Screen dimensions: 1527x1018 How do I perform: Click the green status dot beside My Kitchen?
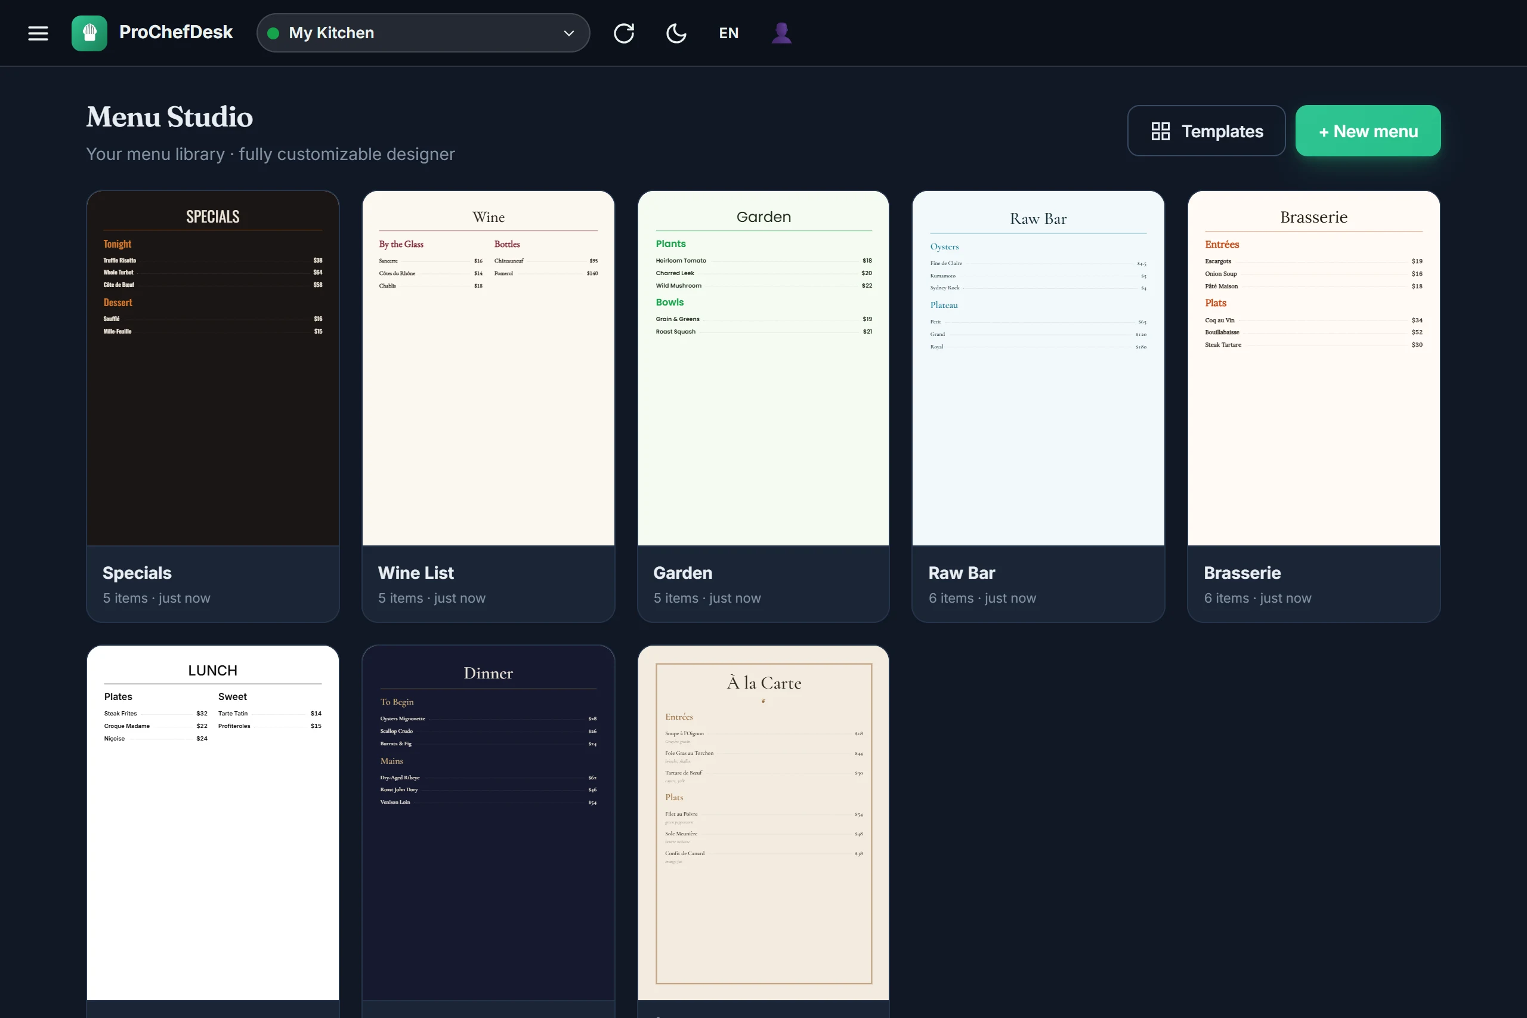click(x=273, y=33)
